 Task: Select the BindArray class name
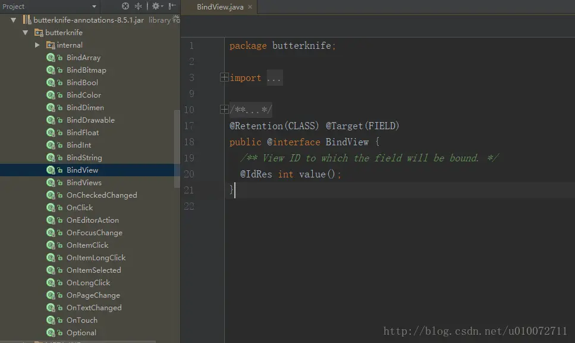click(84, 57)
